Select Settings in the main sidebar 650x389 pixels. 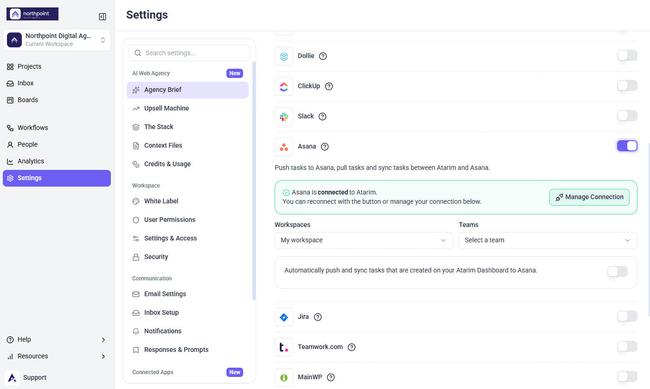pos(57,178)
